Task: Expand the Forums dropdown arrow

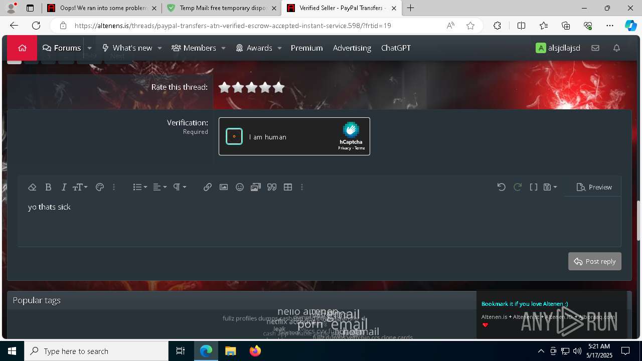Action: point(89,48)
